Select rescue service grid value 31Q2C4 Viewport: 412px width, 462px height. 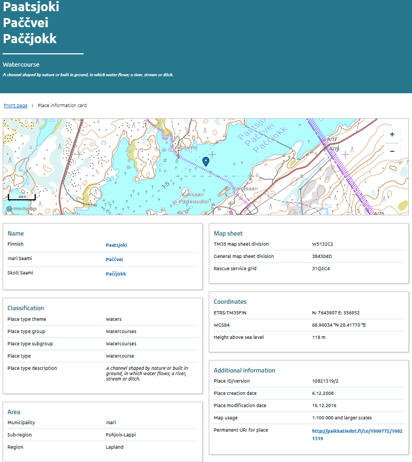coord(321,269)
